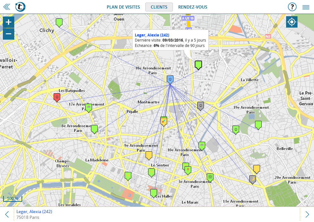This screenshot has width=314, height=222.
Task: Zoom out using the minus button
Action: pos(8,34)
